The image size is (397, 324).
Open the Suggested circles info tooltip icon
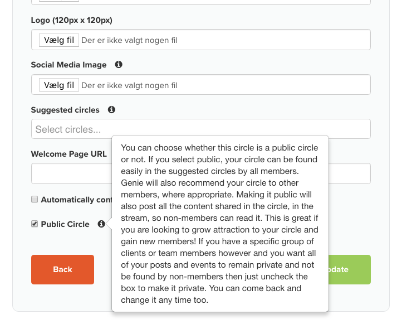coord(111,109)
